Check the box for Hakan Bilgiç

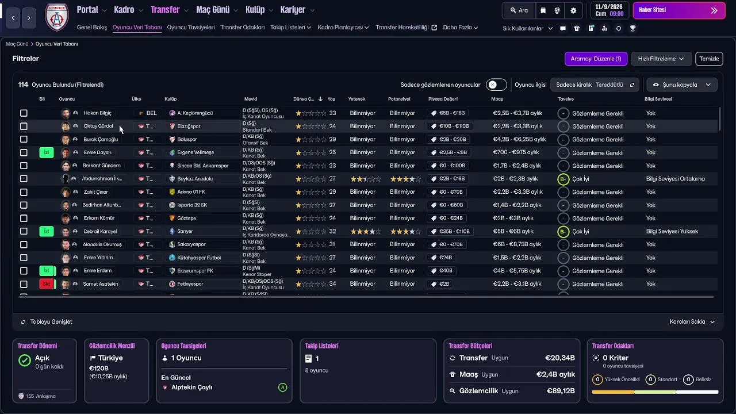(24, 113)
